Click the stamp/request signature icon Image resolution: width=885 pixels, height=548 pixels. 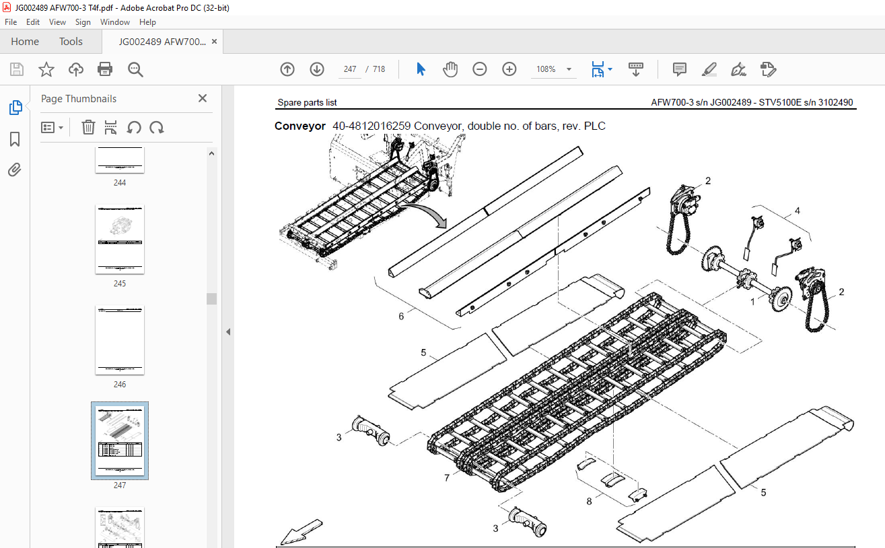tap(769, 69)
